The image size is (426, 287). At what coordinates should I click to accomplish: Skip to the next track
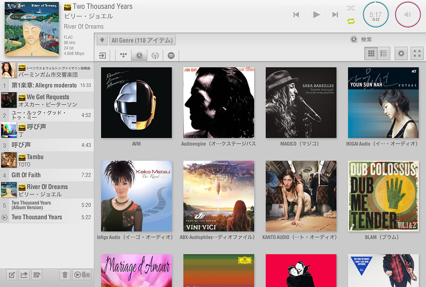tap(335, 15)
